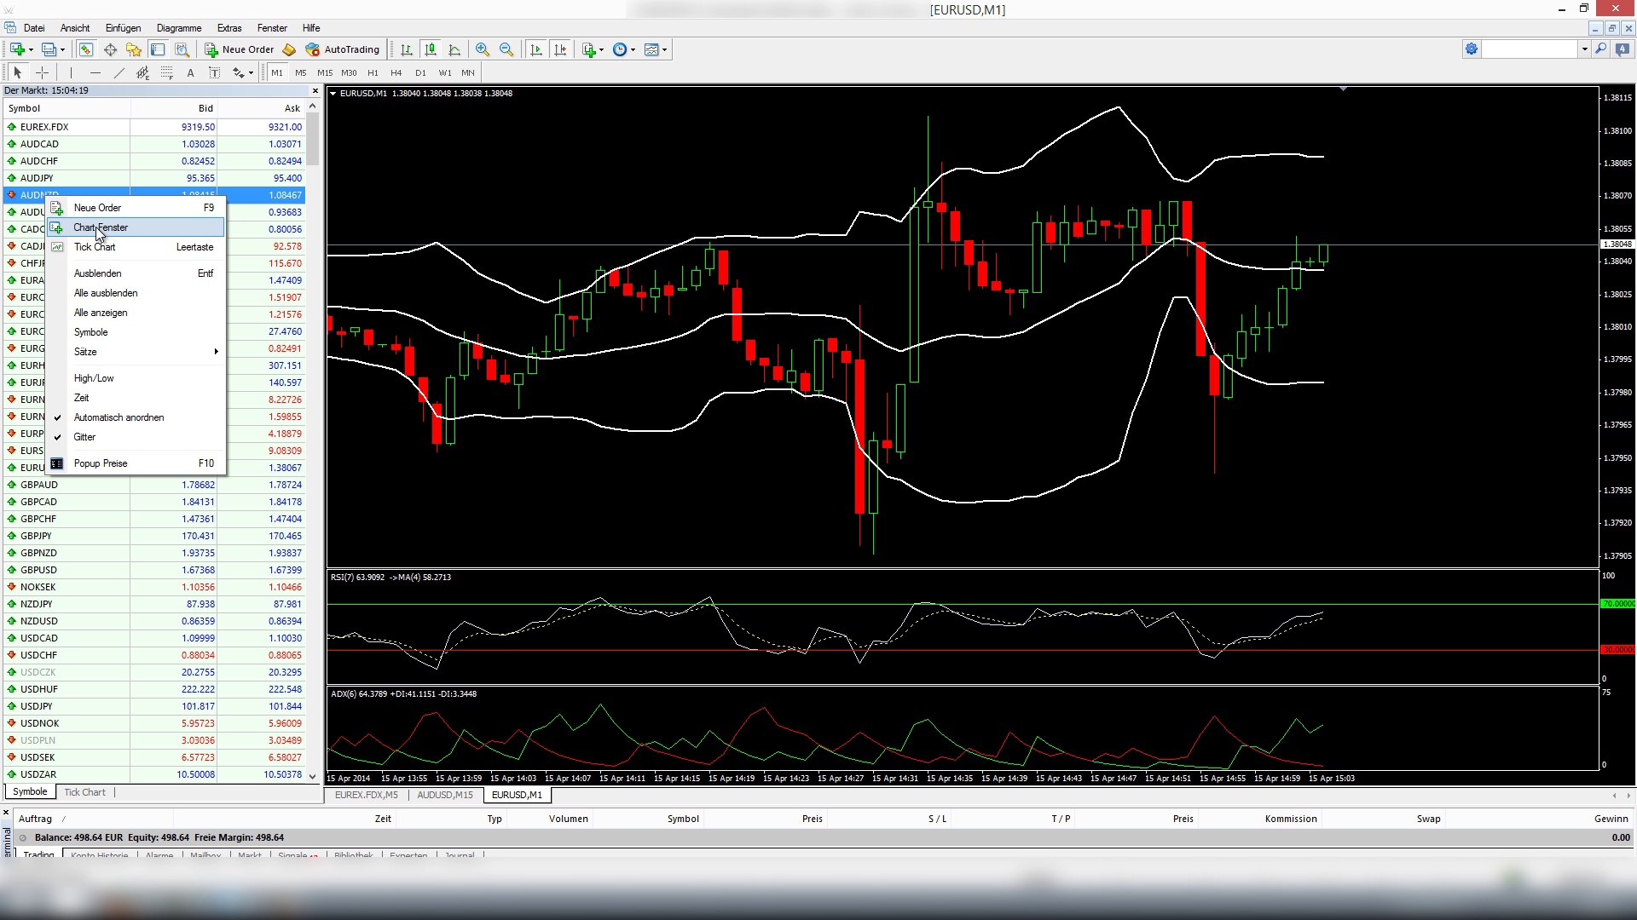The image size is (1637, 920).
Task: Expand the Sätze submenu arrow
Action: coord(216,352)
